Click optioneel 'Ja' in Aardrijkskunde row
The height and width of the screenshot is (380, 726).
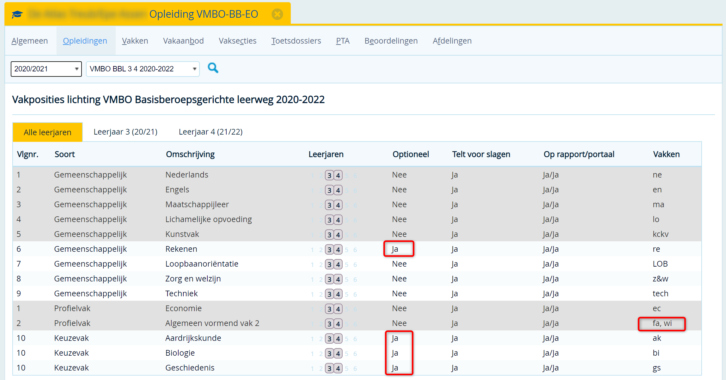(x=395, y=338)
